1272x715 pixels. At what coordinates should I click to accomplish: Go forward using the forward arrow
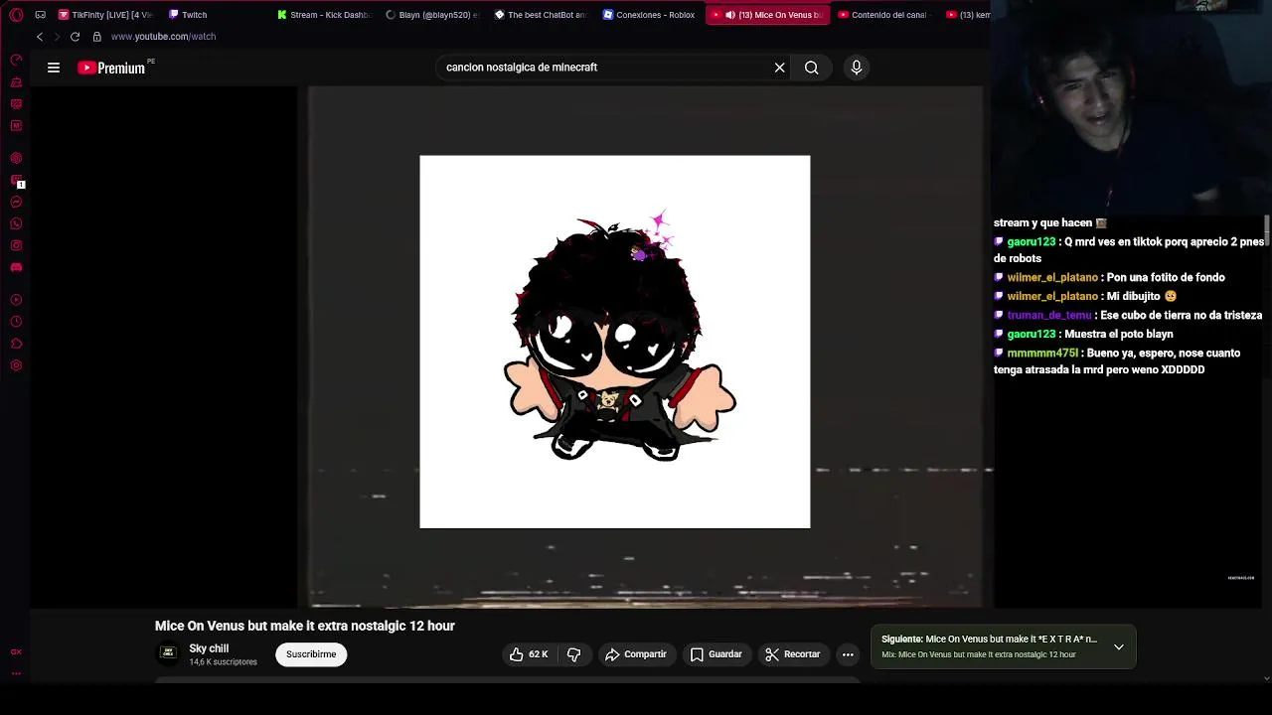pos(57,37)
